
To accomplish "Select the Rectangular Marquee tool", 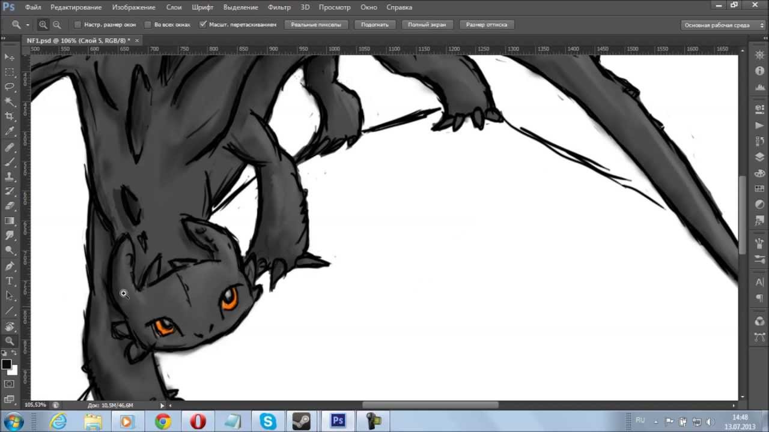I will pos(10,72).
